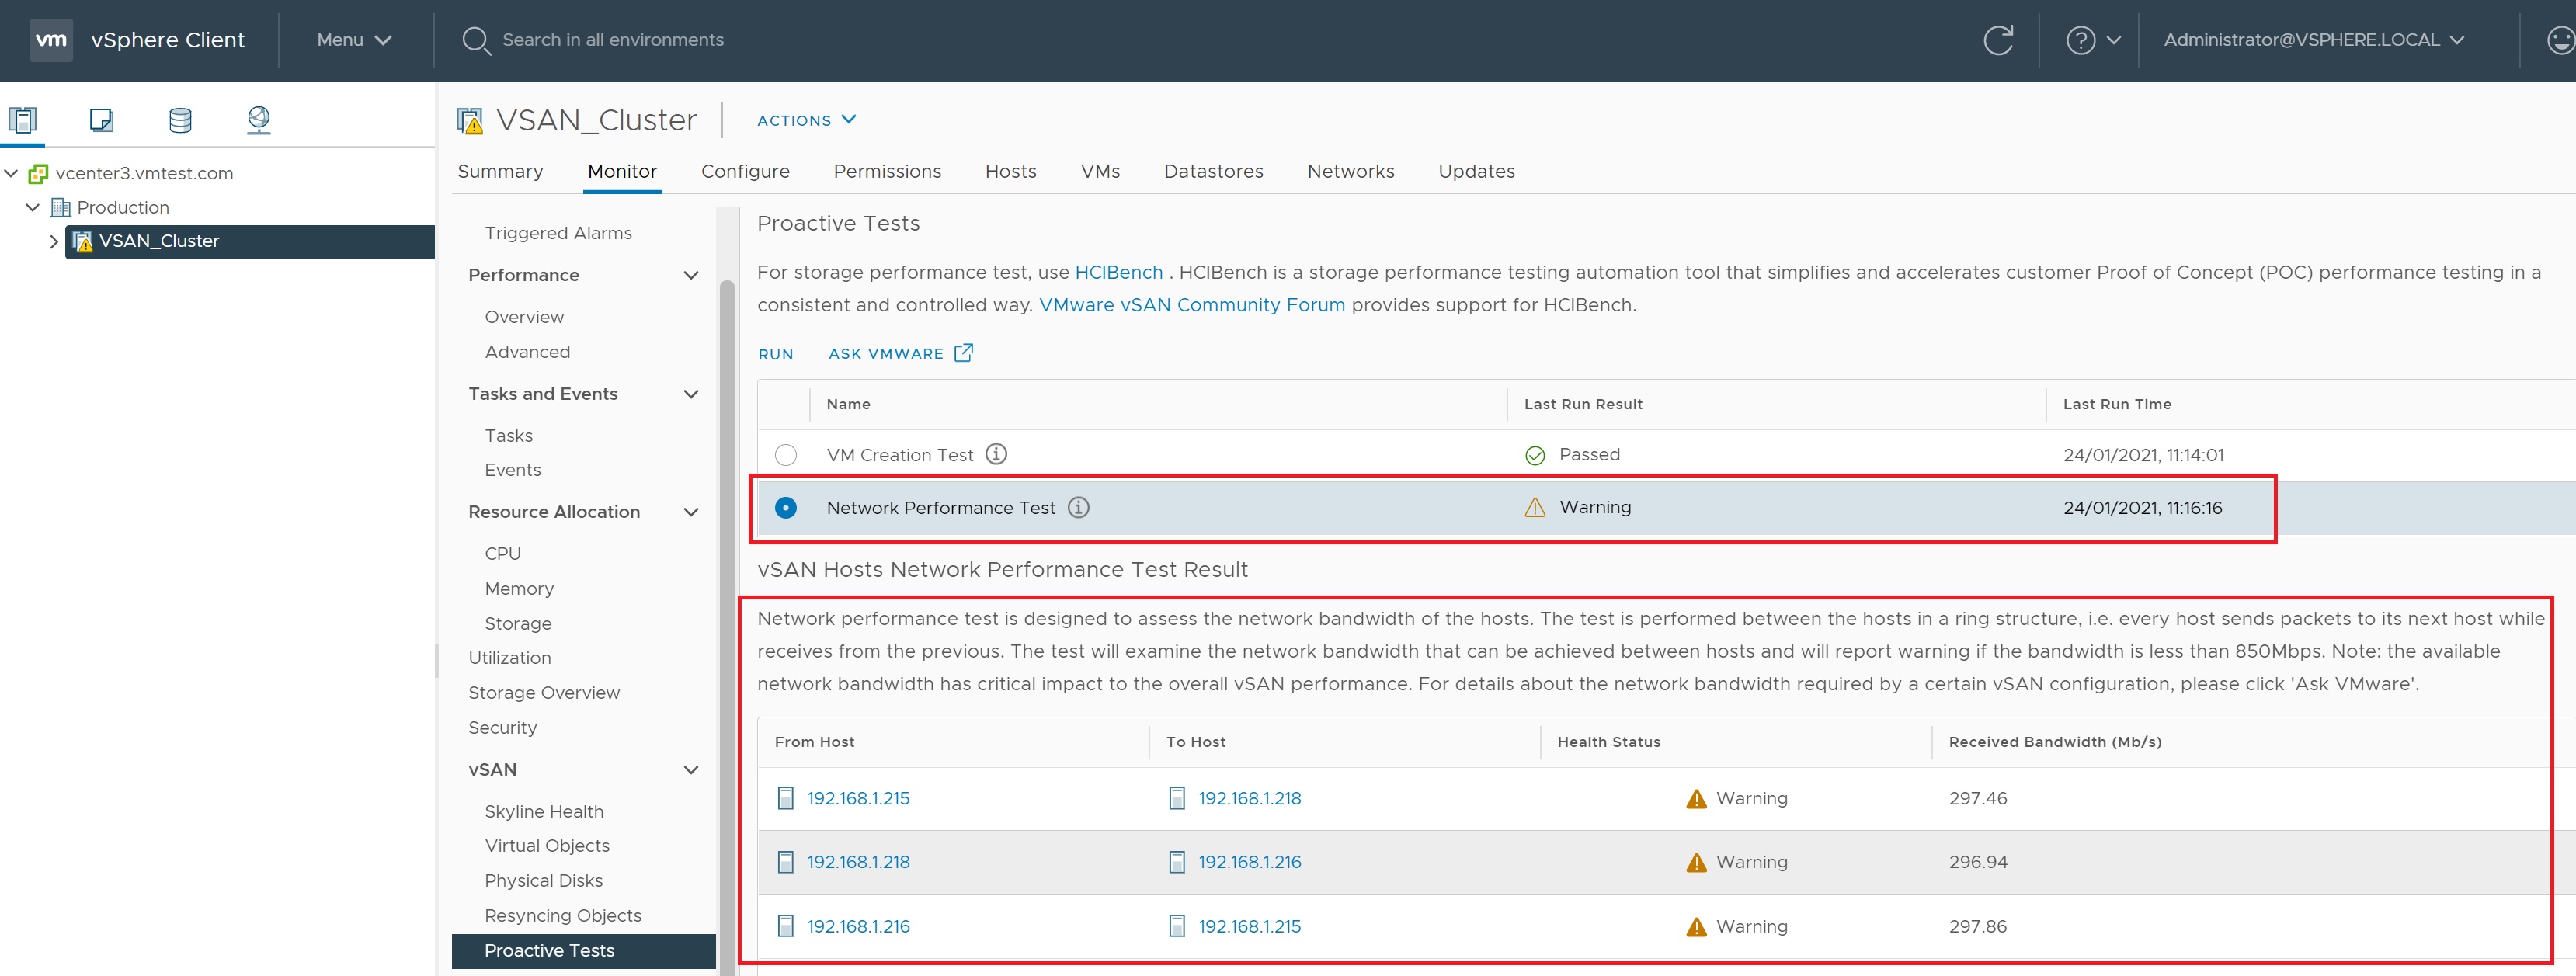Select the VM Creation Test radio button
The width and height of the screenshot is (2576, 976).
point(786,455)
